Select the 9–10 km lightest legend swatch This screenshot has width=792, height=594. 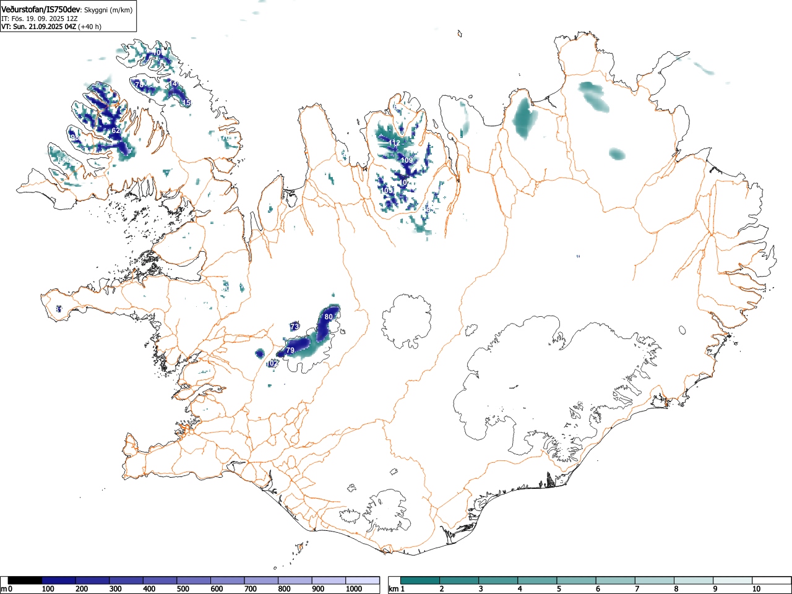(733, 580)
